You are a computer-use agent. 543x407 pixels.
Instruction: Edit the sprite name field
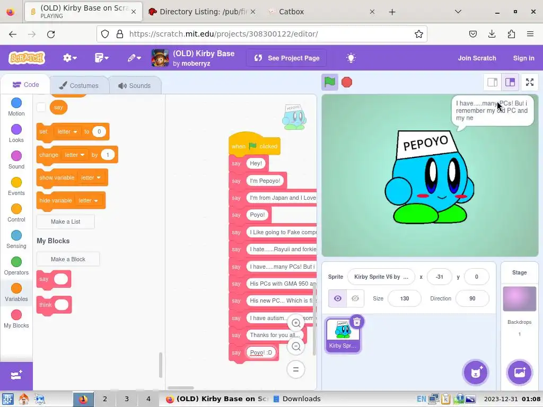381,277
